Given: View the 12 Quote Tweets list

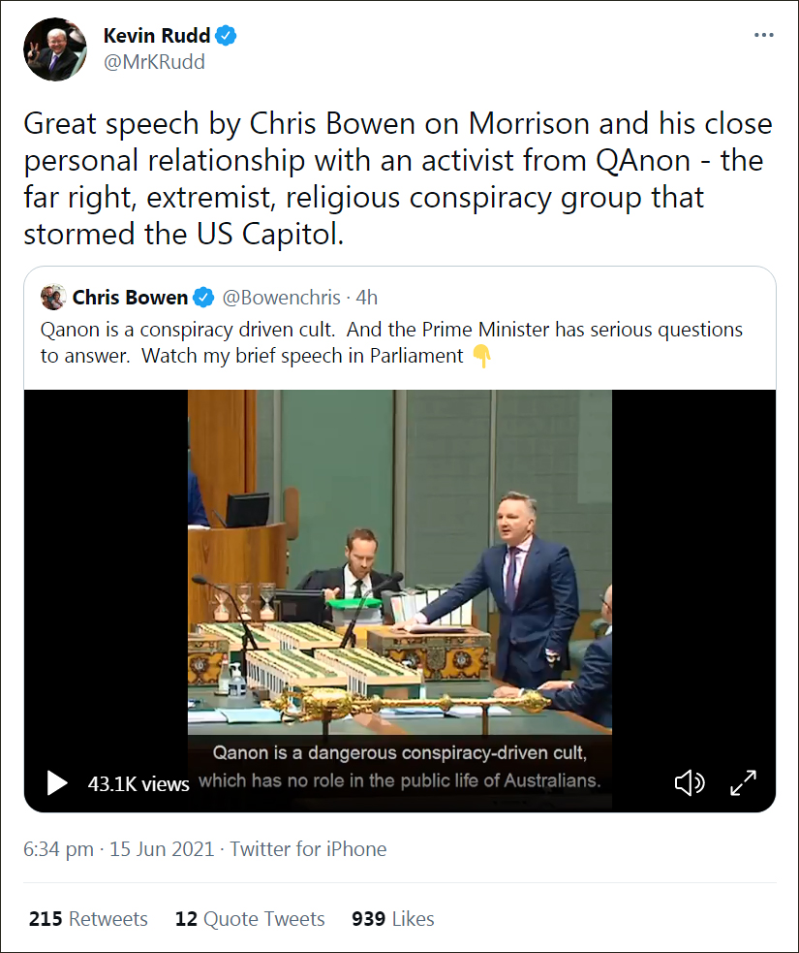Looking at the screenshot, I should point(250,919).
